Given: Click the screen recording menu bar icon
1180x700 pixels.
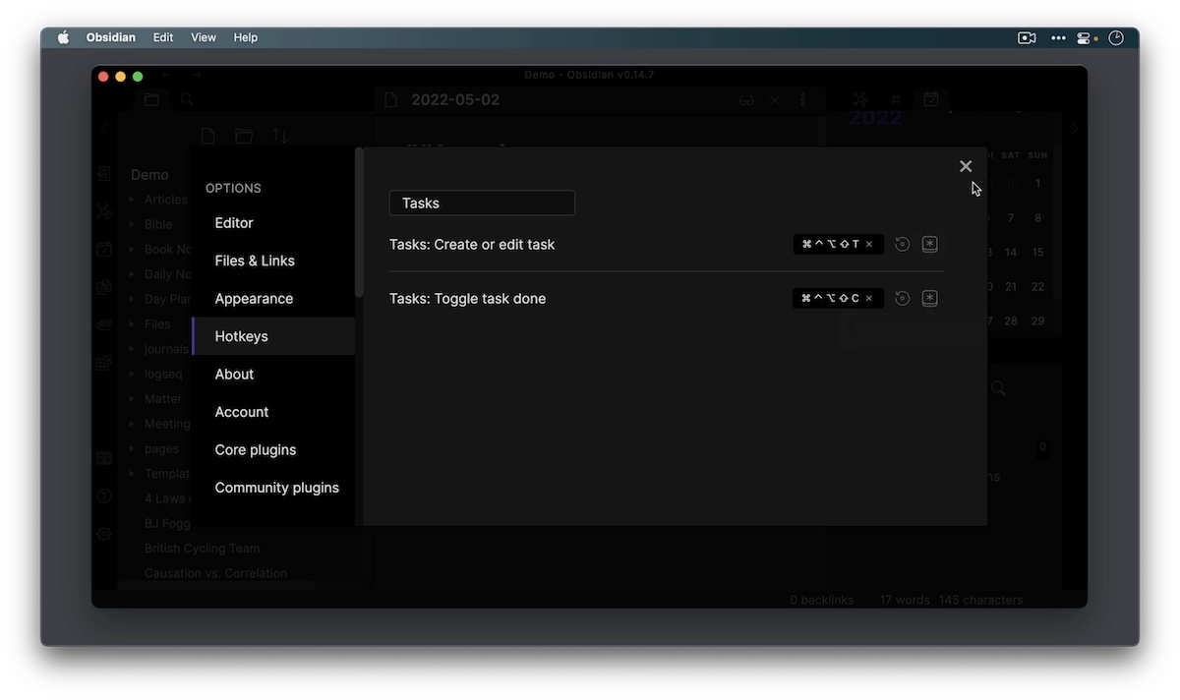Looking at the screenshot, I should (x=1027, y=37).
